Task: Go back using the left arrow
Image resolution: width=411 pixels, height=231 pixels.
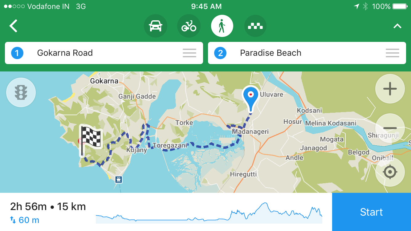Action: [x=14, y=26]
